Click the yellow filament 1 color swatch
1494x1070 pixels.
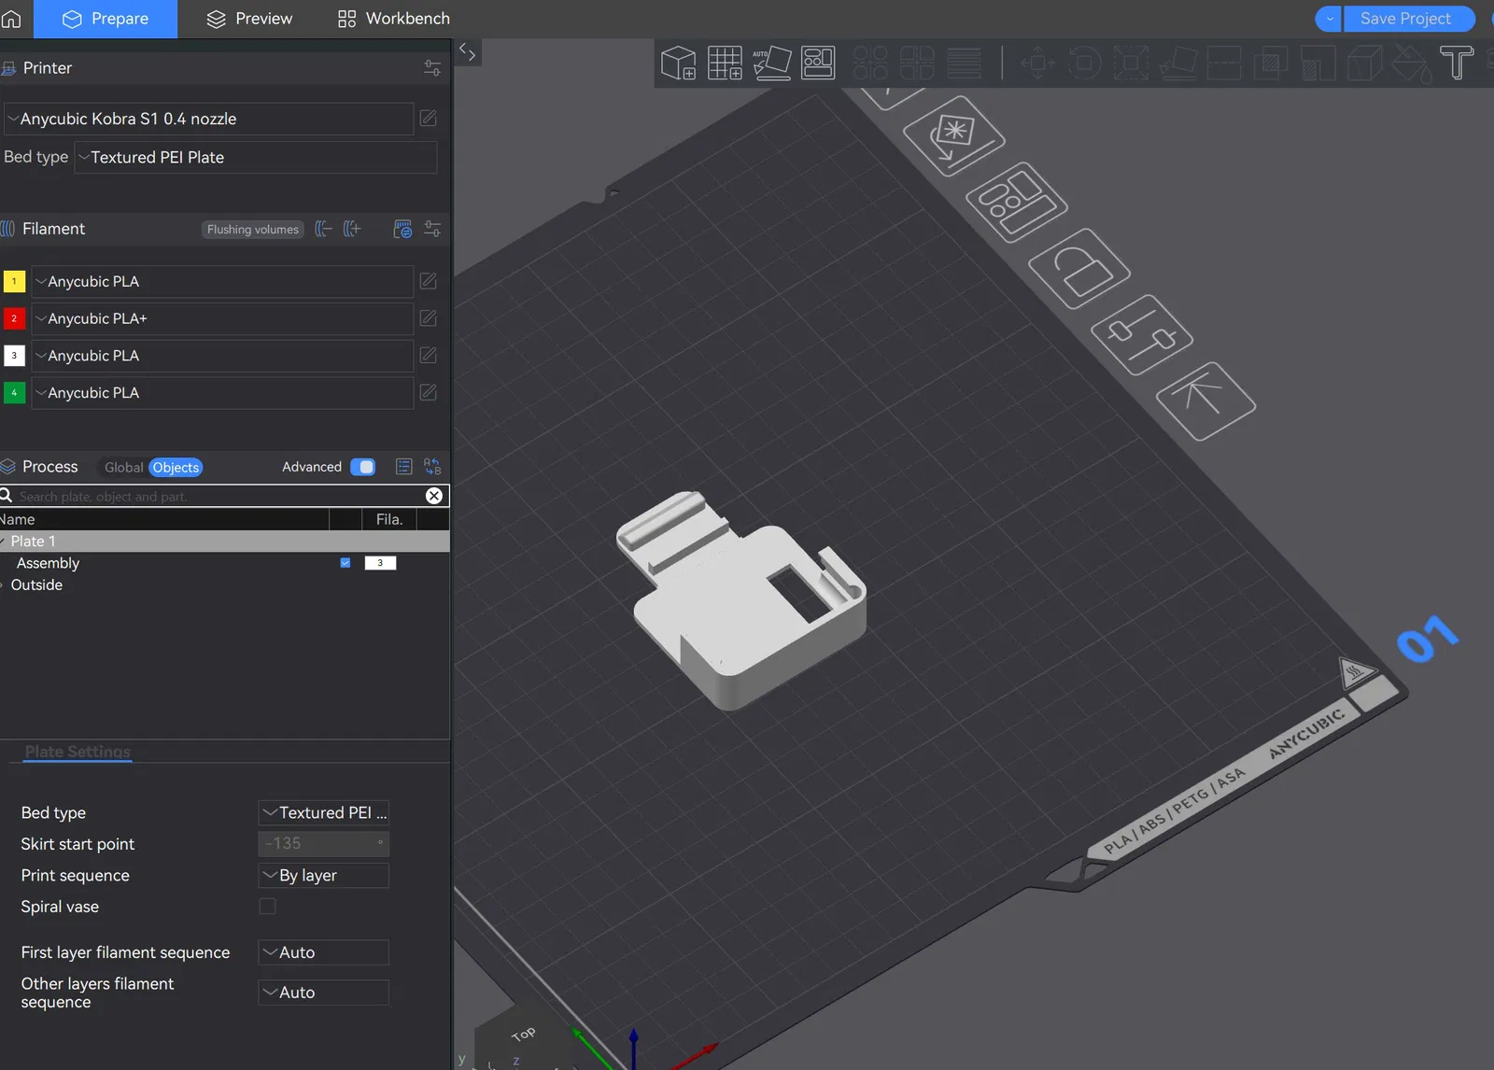(x=14, y=281)
